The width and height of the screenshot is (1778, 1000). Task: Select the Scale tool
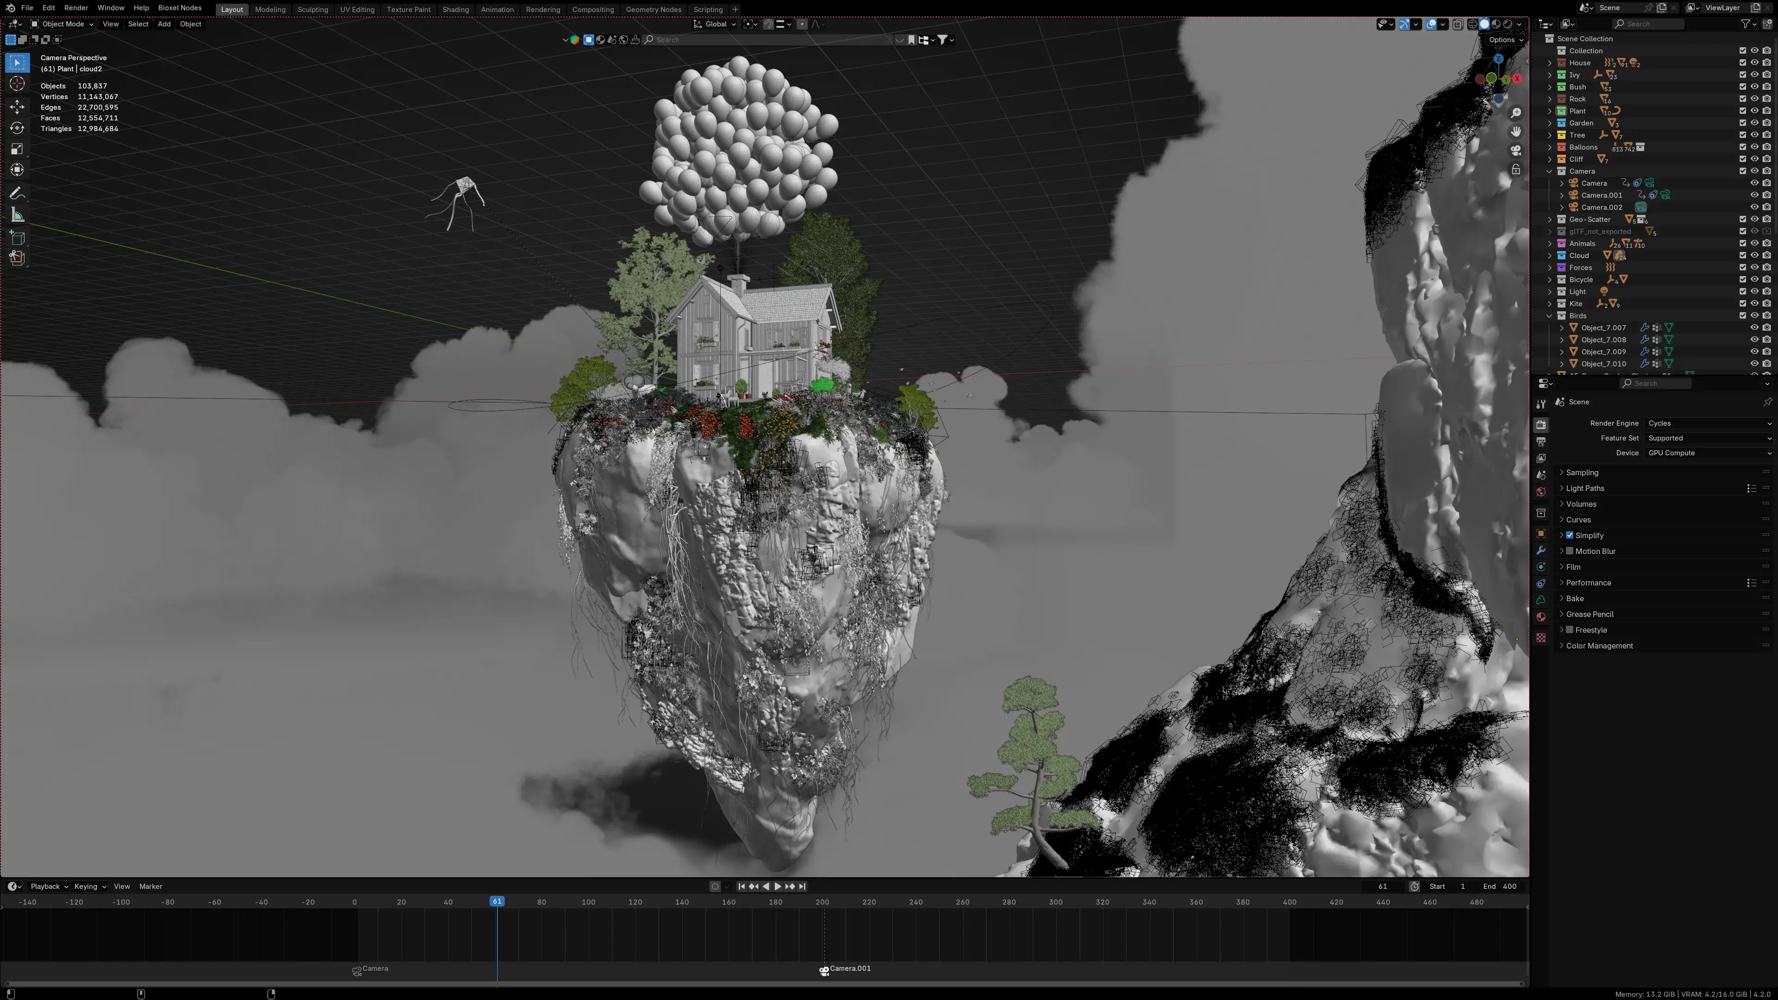click(x=17, y=149)
